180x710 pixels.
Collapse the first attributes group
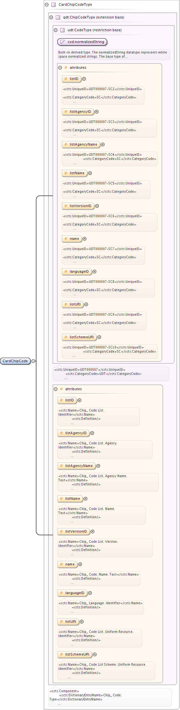click(60, 68)
